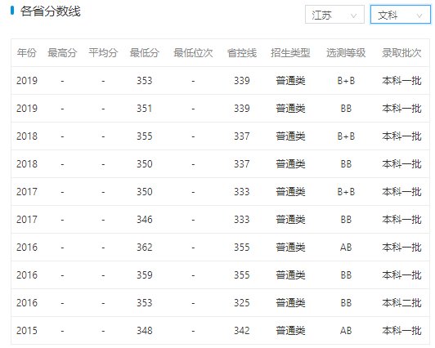
Task: Click year 2016 in the 362 score row
Action: coord(27,248)
